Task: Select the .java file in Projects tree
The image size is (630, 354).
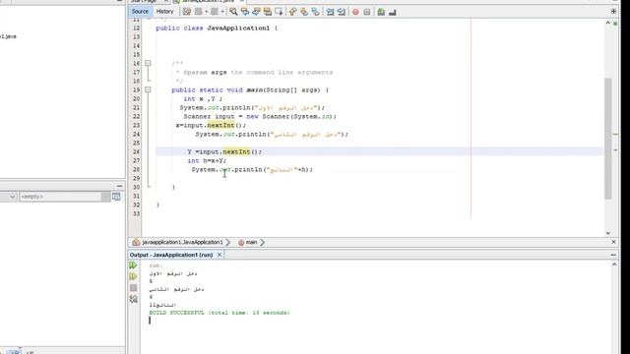Action: coord(8,36)
